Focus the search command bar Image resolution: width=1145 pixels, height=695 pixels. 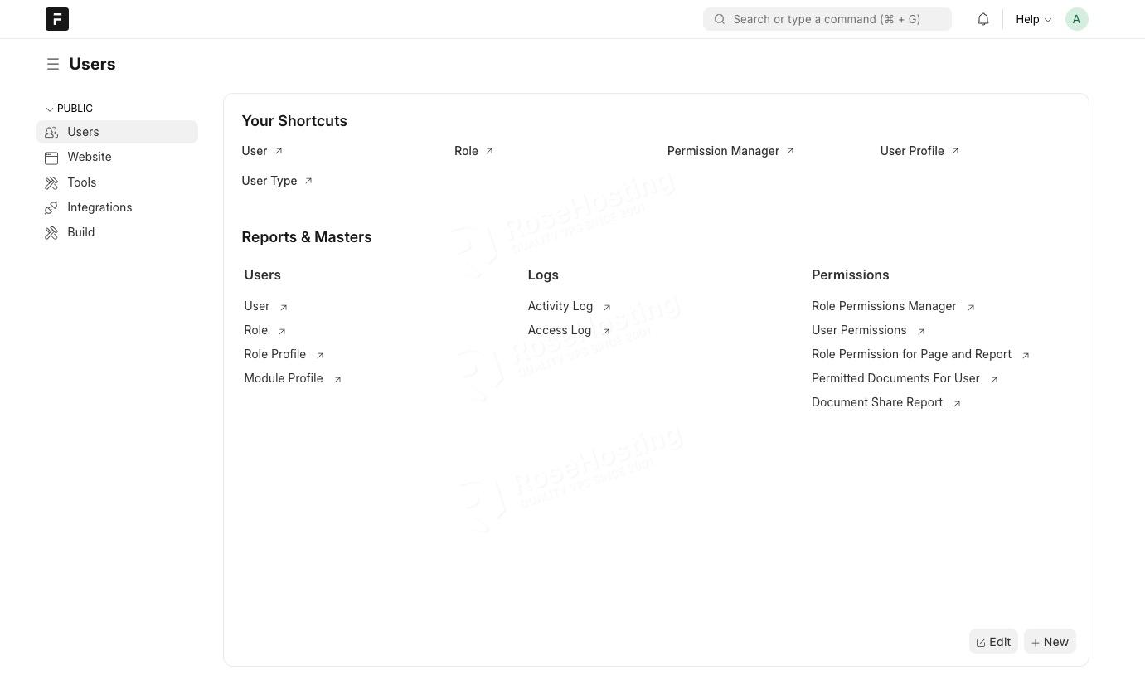pos(827,19)
